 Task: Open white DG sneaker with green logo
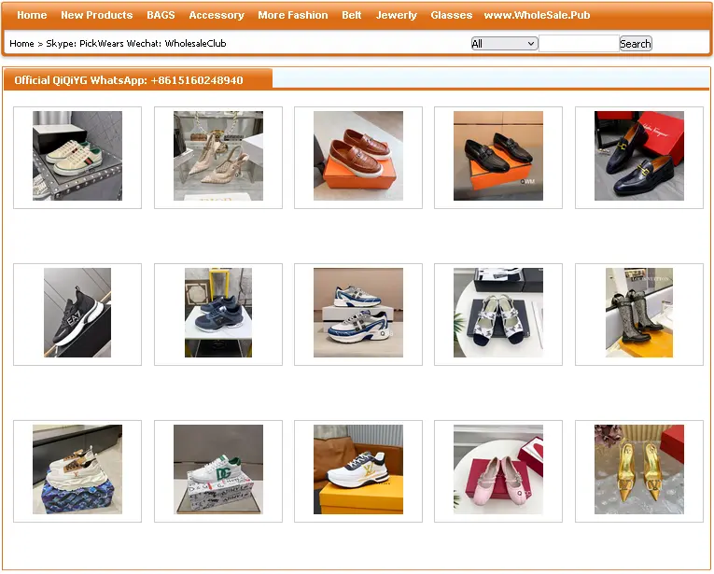point(218,469)
